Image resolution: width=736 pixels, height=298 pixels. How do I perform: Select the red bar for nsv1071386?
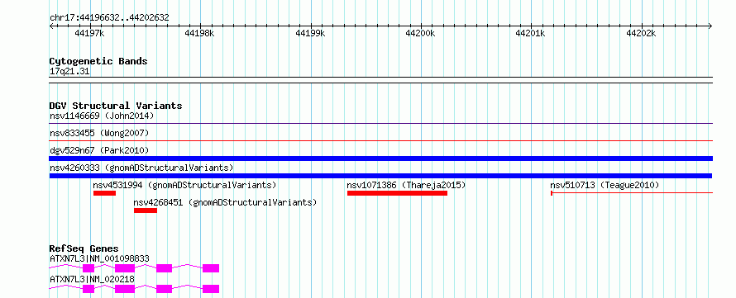coord(397,193)
